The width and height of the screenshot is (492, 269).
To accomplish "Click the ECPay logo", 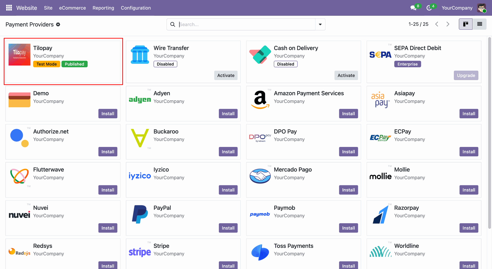I will point(381,138).
